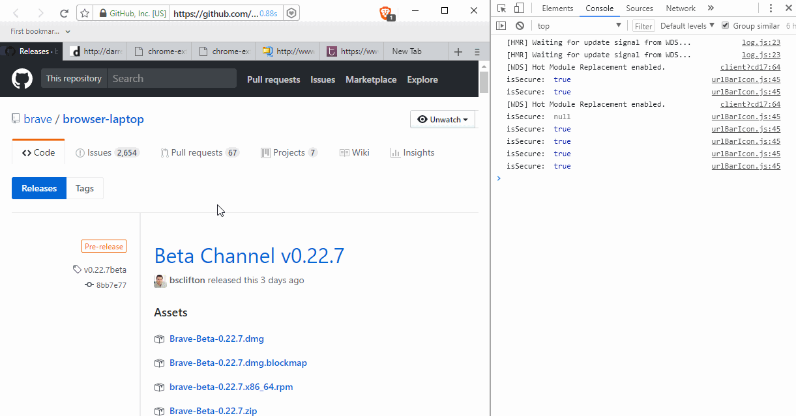
Task: Open the Issues 2,654 tab
Action: point(107,152)
